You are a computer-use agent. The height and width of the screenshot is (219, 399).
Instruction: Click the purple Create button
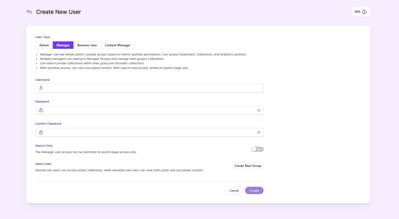point(254,191)
